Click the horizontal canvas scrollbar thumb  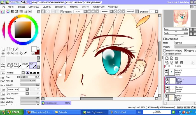point(97,98)
